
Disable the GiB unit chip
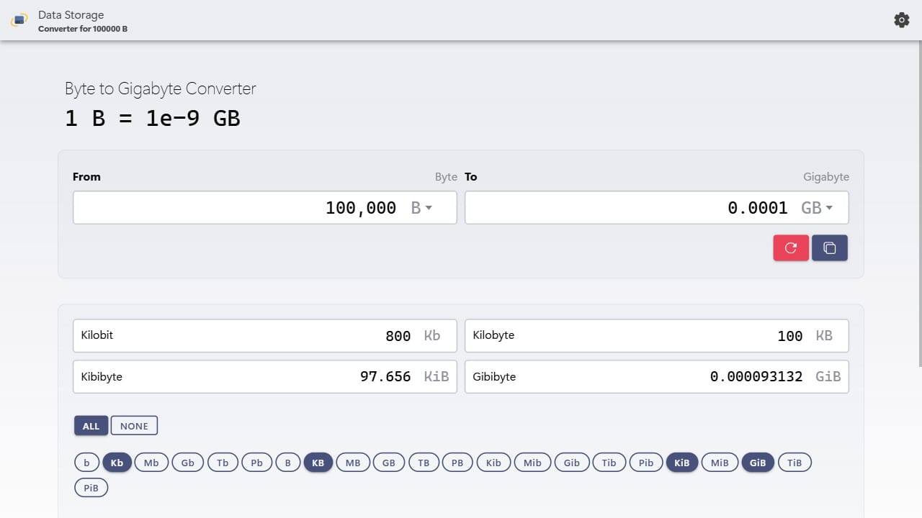pos(757,462)
